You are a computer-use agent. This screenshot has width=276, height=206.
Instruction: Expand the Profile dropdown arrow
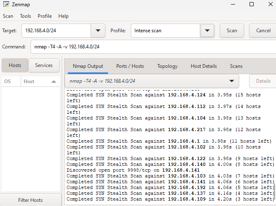click(x=207, y=31)
